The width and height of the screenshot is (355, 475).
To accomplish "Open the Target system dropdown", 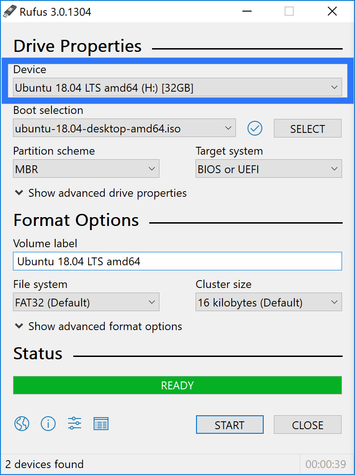I will [269, 169].
